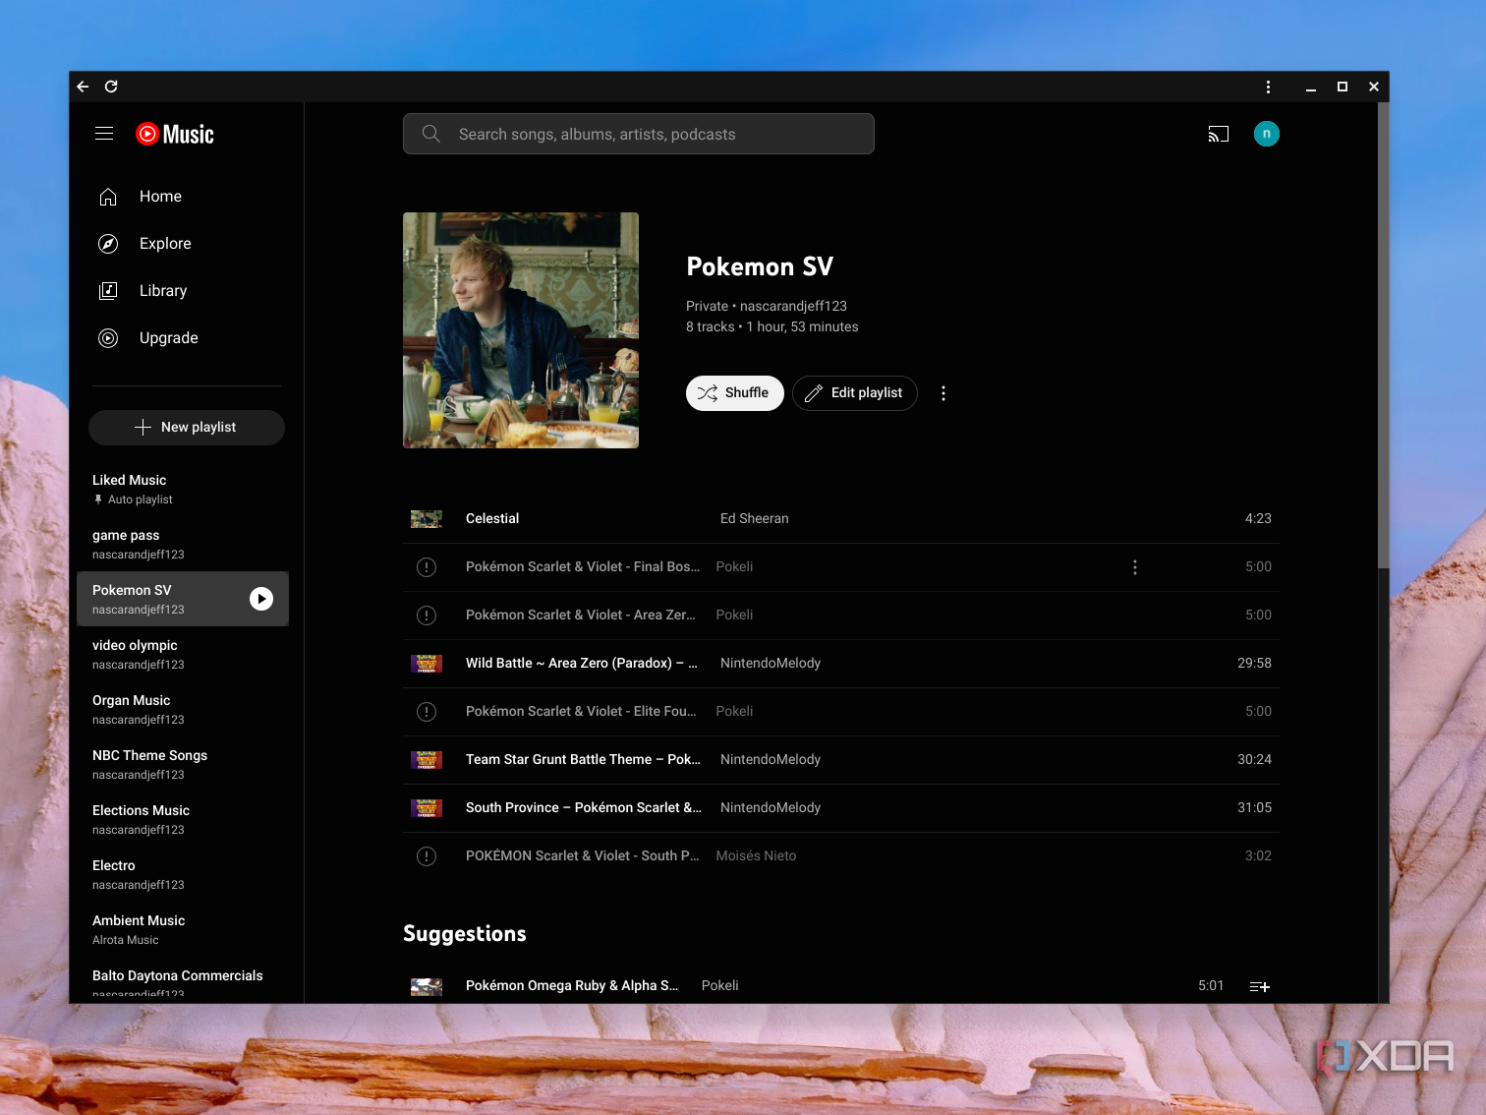
Task: Open Elections Music playlist
Action: [x=183, y=819]
